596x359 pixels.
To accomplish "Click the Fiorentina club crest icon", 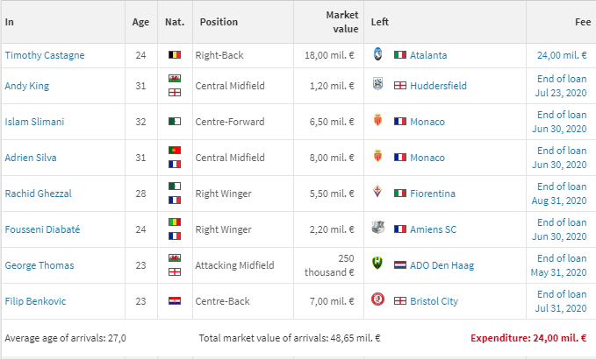I will point(378,194).
